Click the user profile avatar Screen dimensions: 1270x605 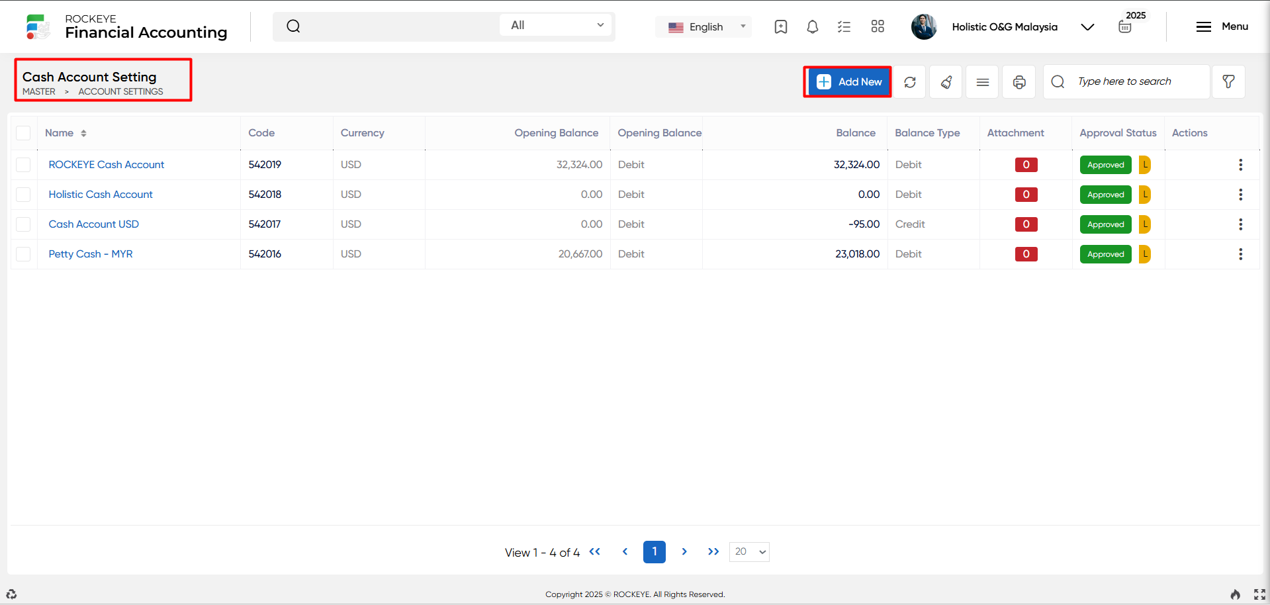(x=924, y=26)
